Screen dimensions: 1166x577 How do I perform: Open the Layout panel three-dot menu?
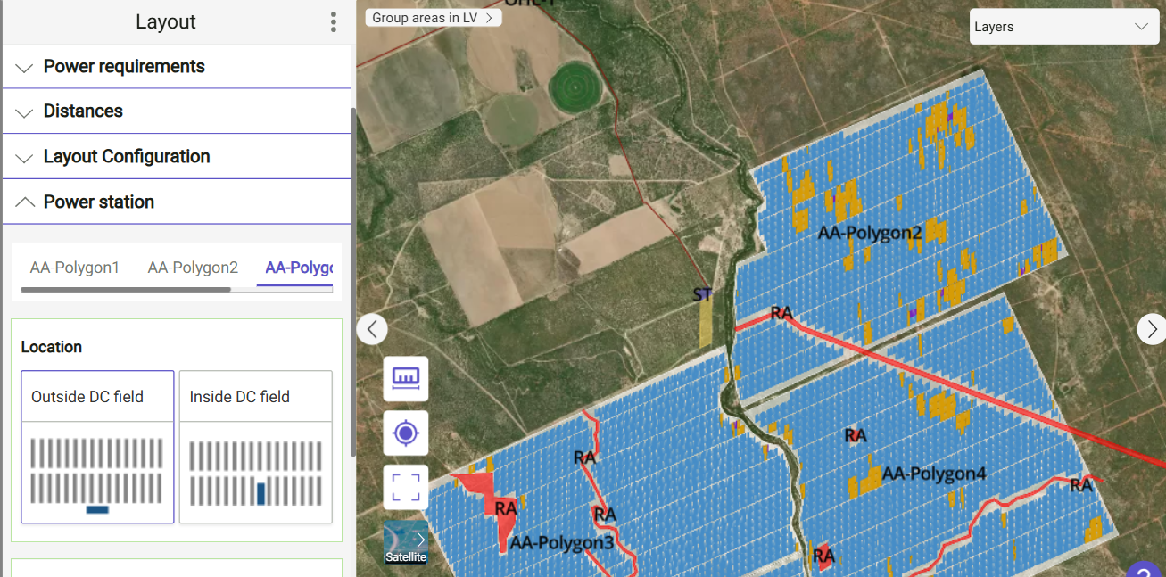point(333,22)
